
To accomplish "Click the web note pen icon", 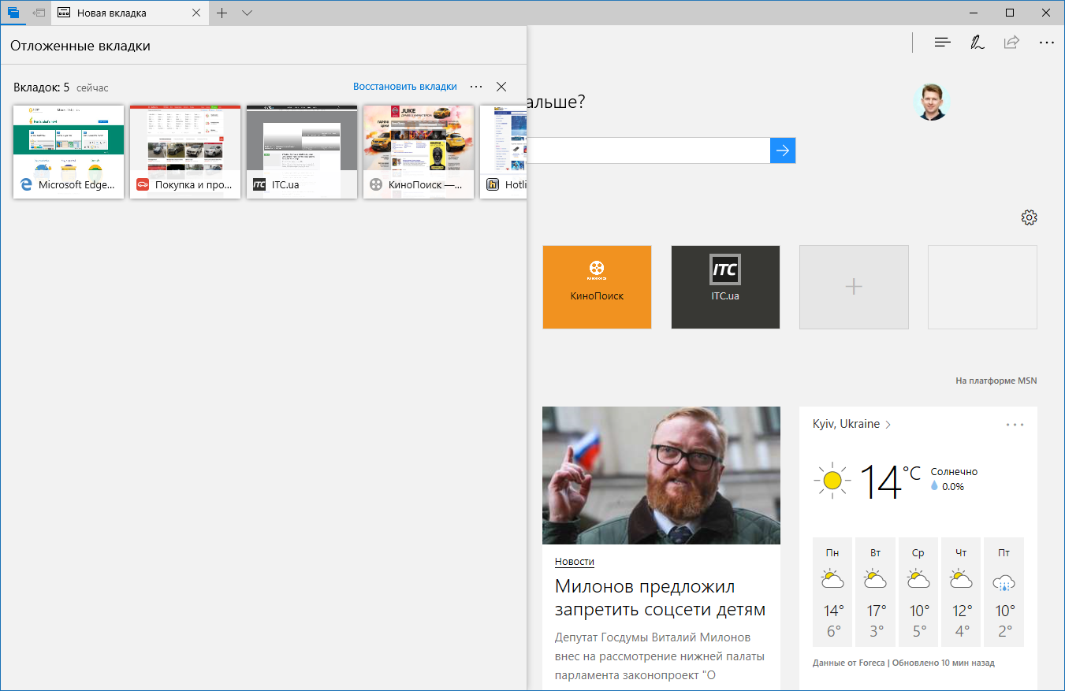I will pyautogui.click(x=977, y=43).
